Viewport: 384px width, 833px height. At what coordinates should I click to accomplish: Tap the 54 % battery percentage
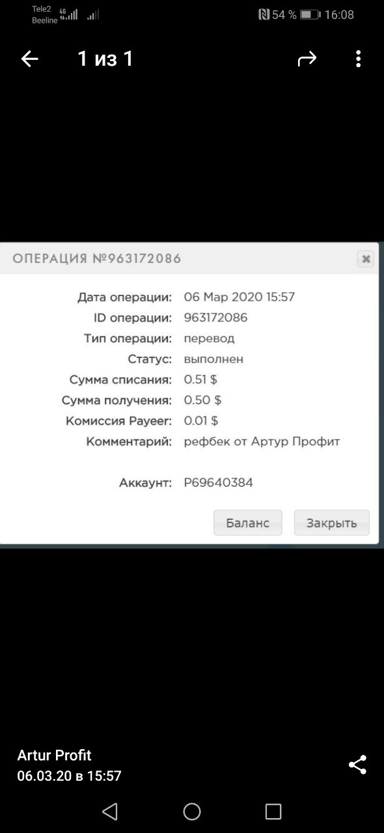click(284, 14)
